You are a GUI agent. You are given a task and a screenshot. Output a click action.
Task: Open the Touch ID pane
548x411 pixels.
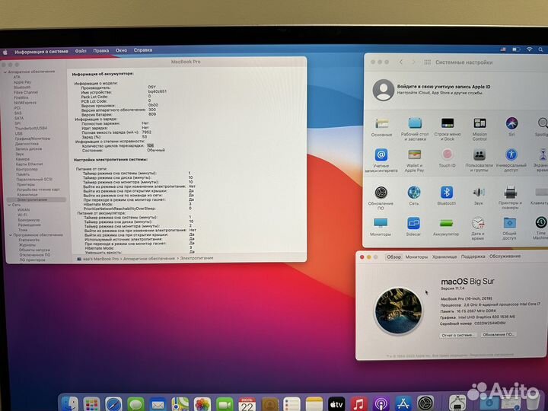(447, 158)
